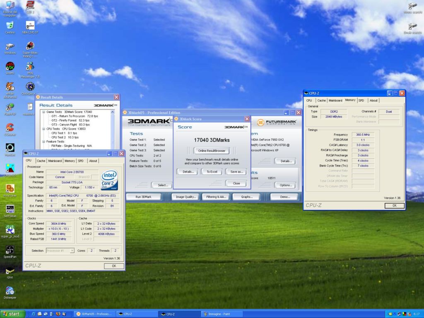Open the Cestino recycle bin icon

coord(10,28)
